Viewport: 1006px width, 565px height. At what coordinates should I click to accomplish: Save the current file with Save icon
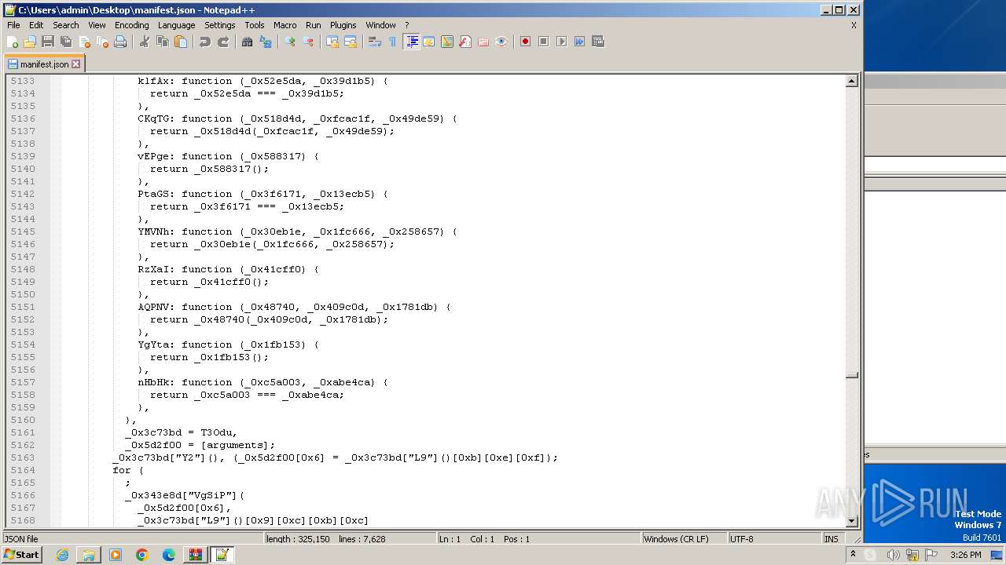click(x=48, y=42)
